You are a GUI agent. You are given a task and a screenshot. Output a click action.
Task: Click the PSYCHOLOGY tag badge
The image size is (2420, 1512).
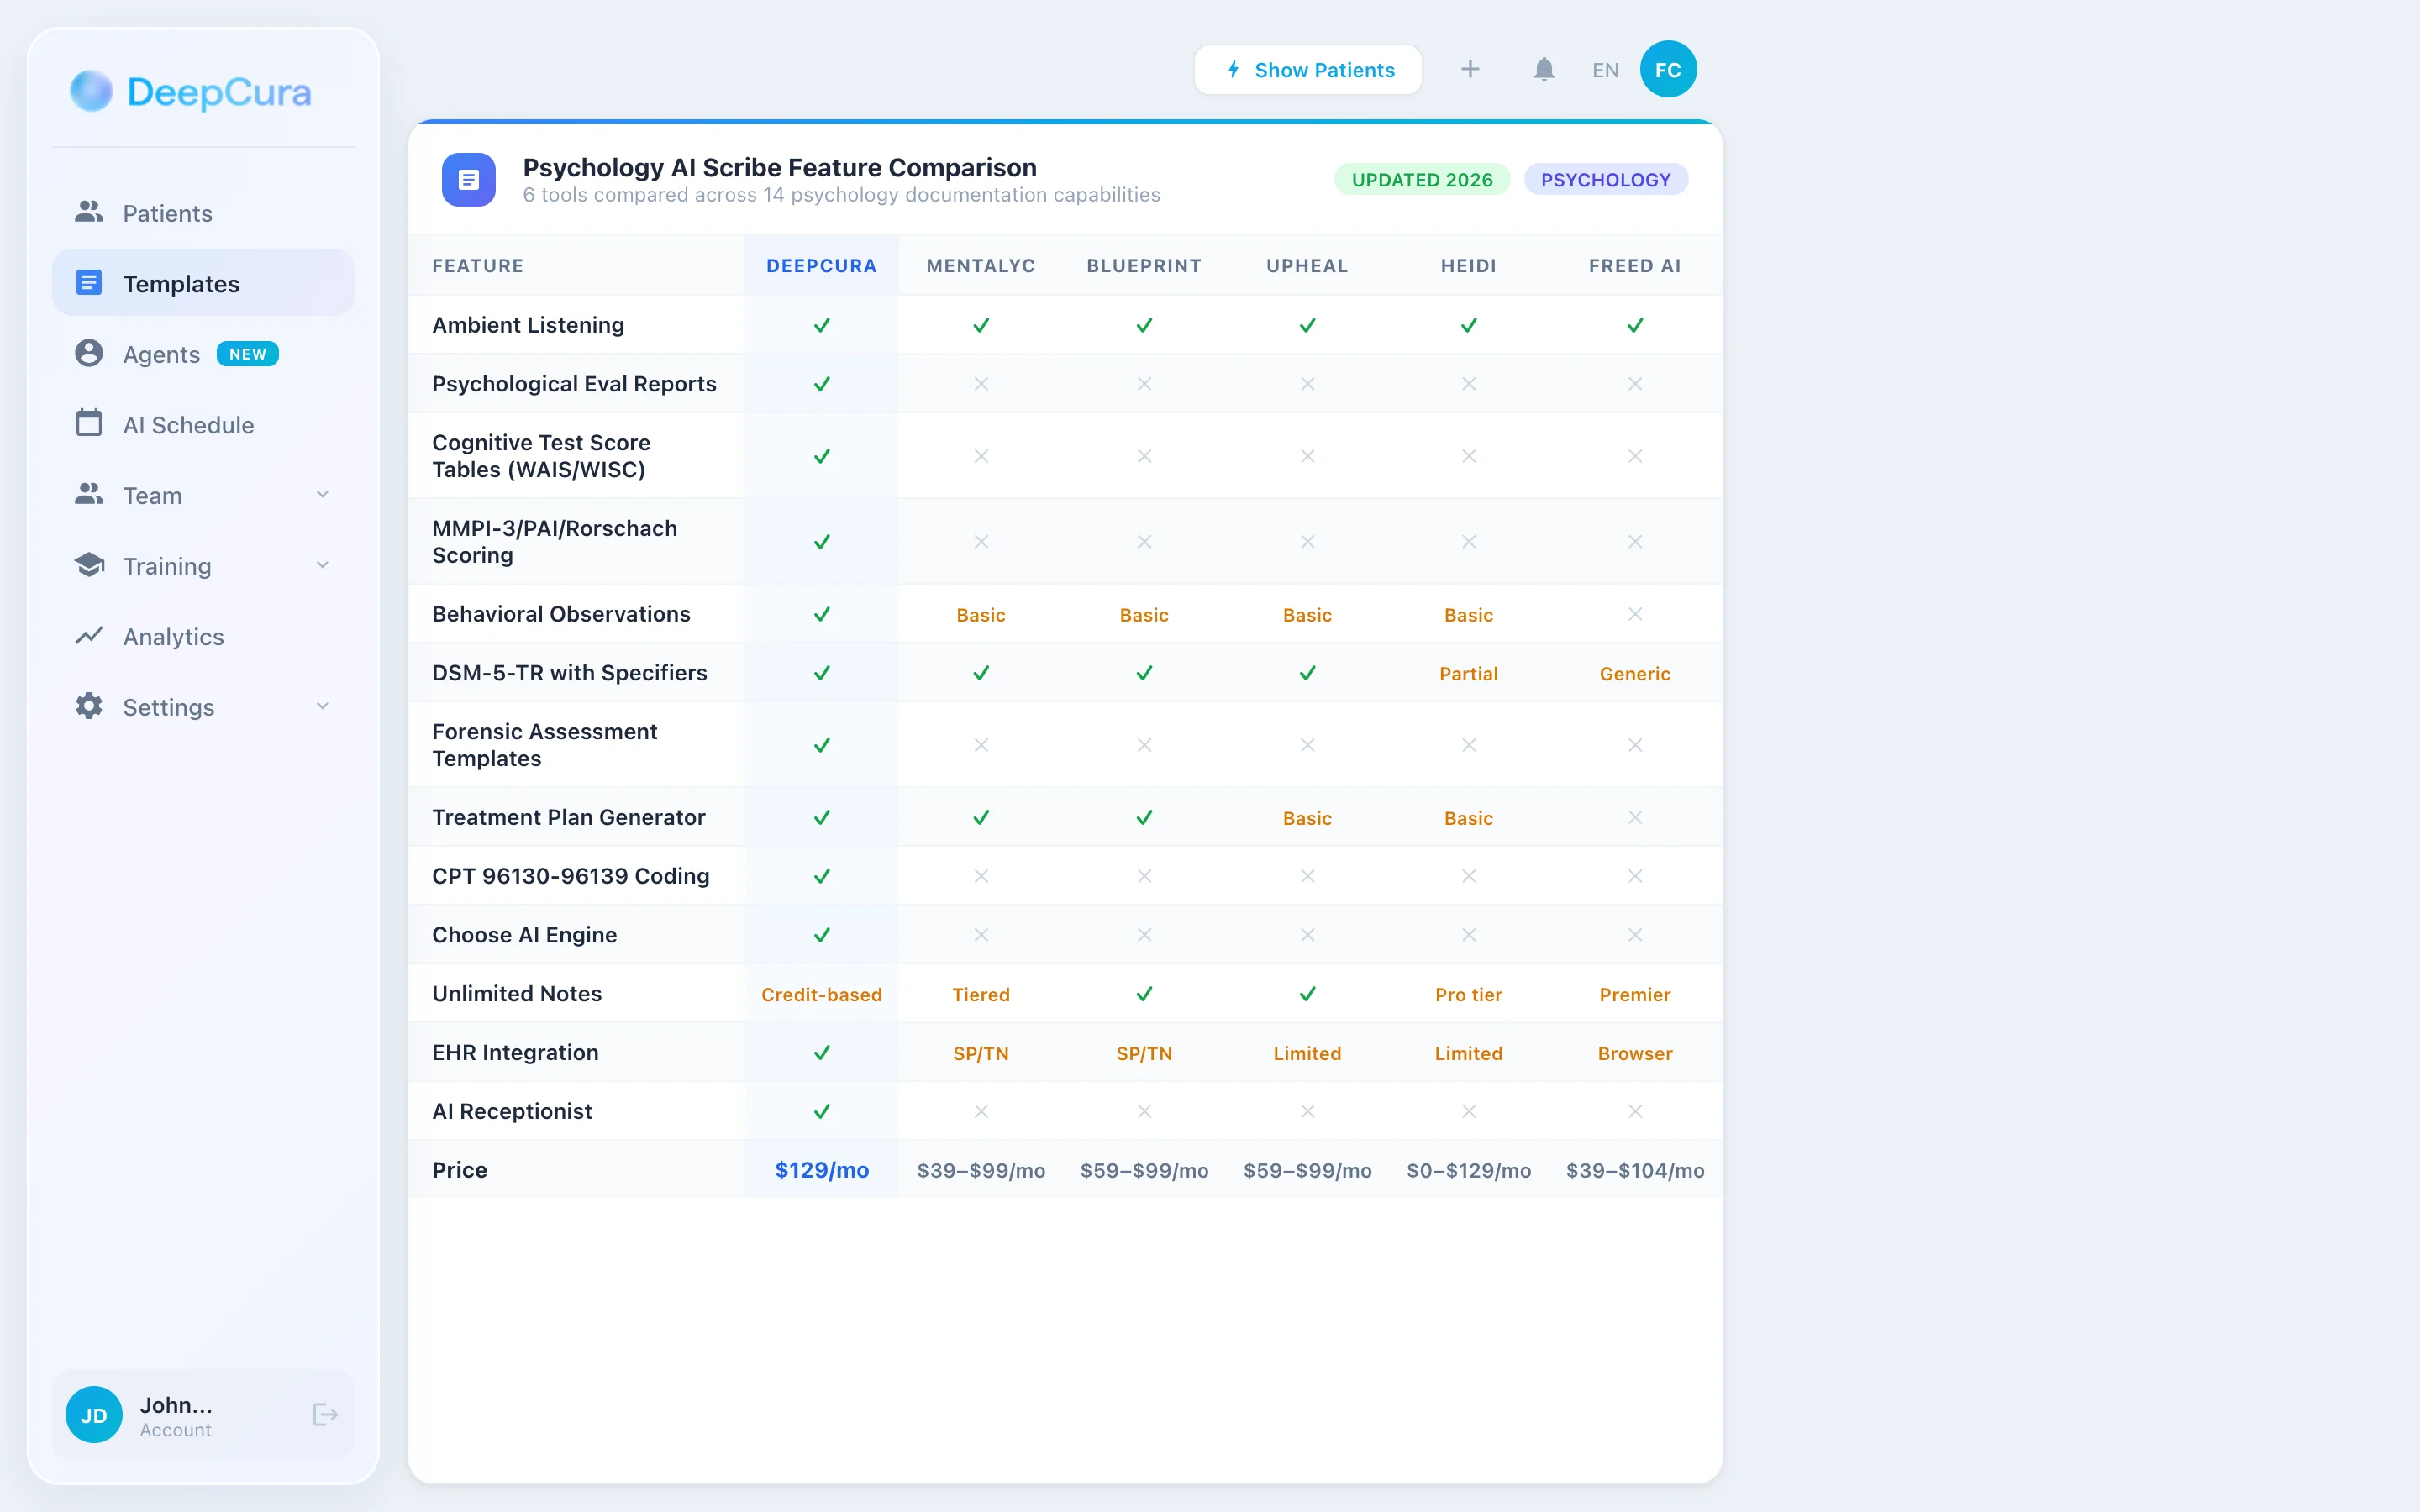pos(1605,180)
